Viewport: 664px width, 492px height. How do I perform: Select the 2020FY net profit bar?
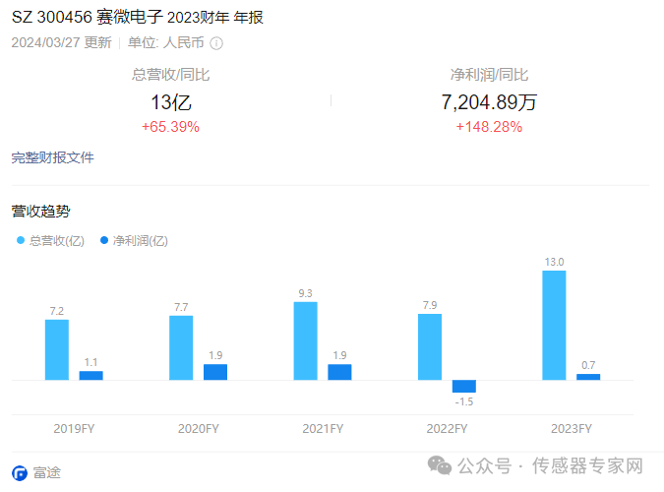[215, 372]
